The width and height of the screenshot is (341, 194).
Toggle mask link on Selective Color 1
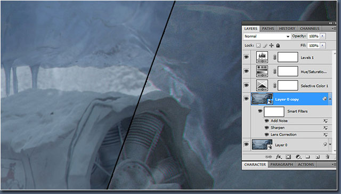click(x=274, y=86)
